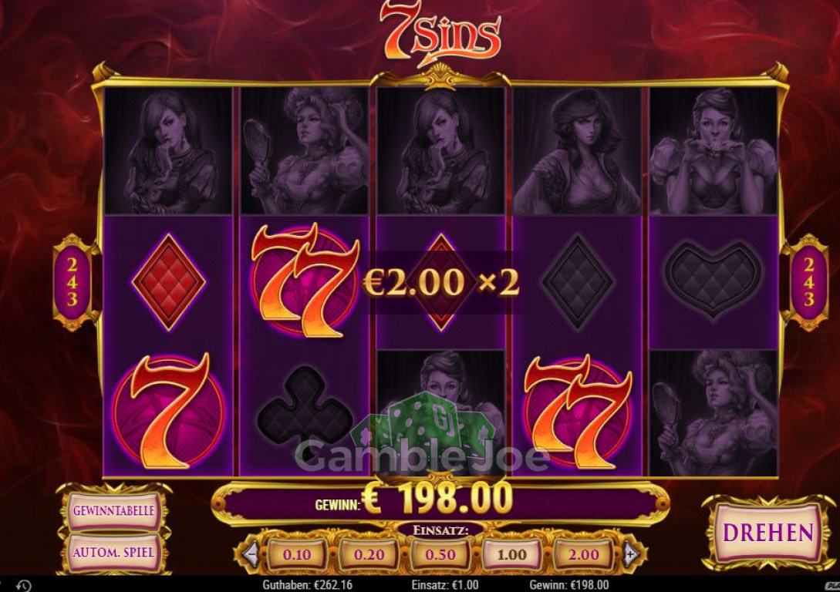Click the double 77 symbol on the fourth reel
This screenshot has width=840, height=592.
click(578, 412)
